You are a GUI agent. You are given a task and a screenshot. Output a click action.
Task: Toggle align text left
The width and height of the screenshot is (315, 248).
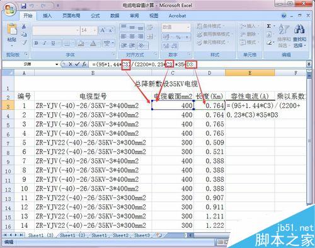point(123,37)
